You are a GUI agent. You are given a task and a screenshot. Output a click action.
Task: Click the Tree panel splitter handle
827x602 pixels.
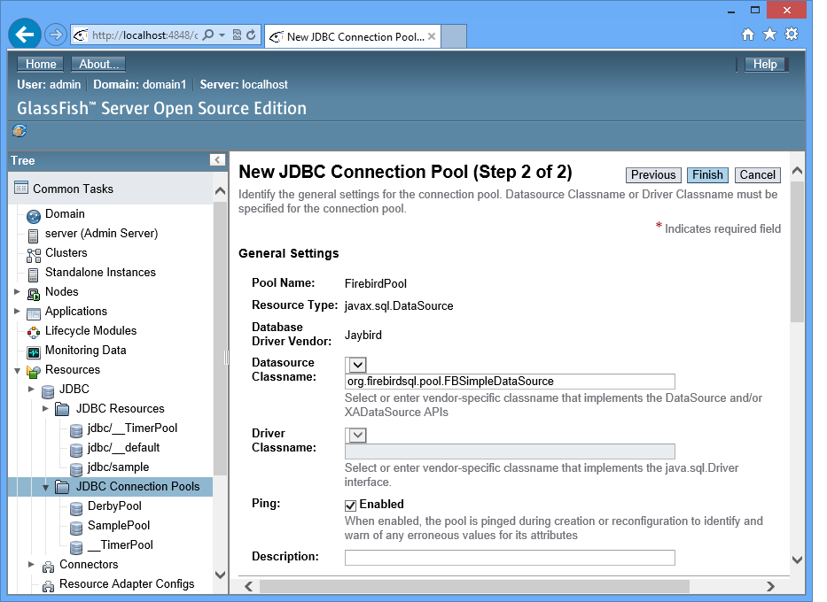(x=227, y=359)
